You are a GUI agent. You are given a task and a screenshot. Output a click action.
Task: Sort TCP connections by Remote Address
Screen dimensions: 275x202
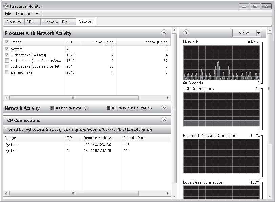click(97, 138)
